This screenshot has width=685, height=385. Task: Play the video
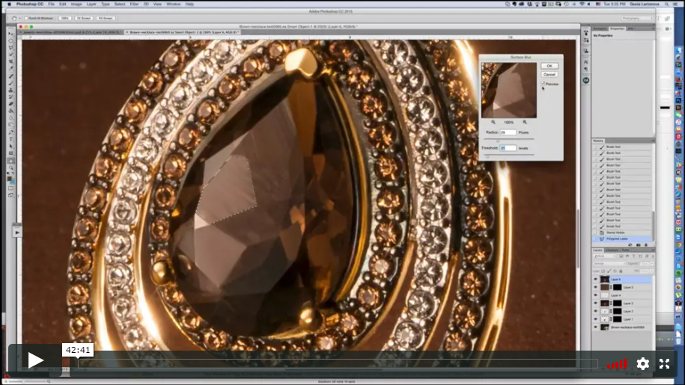[x=35, y=360]
